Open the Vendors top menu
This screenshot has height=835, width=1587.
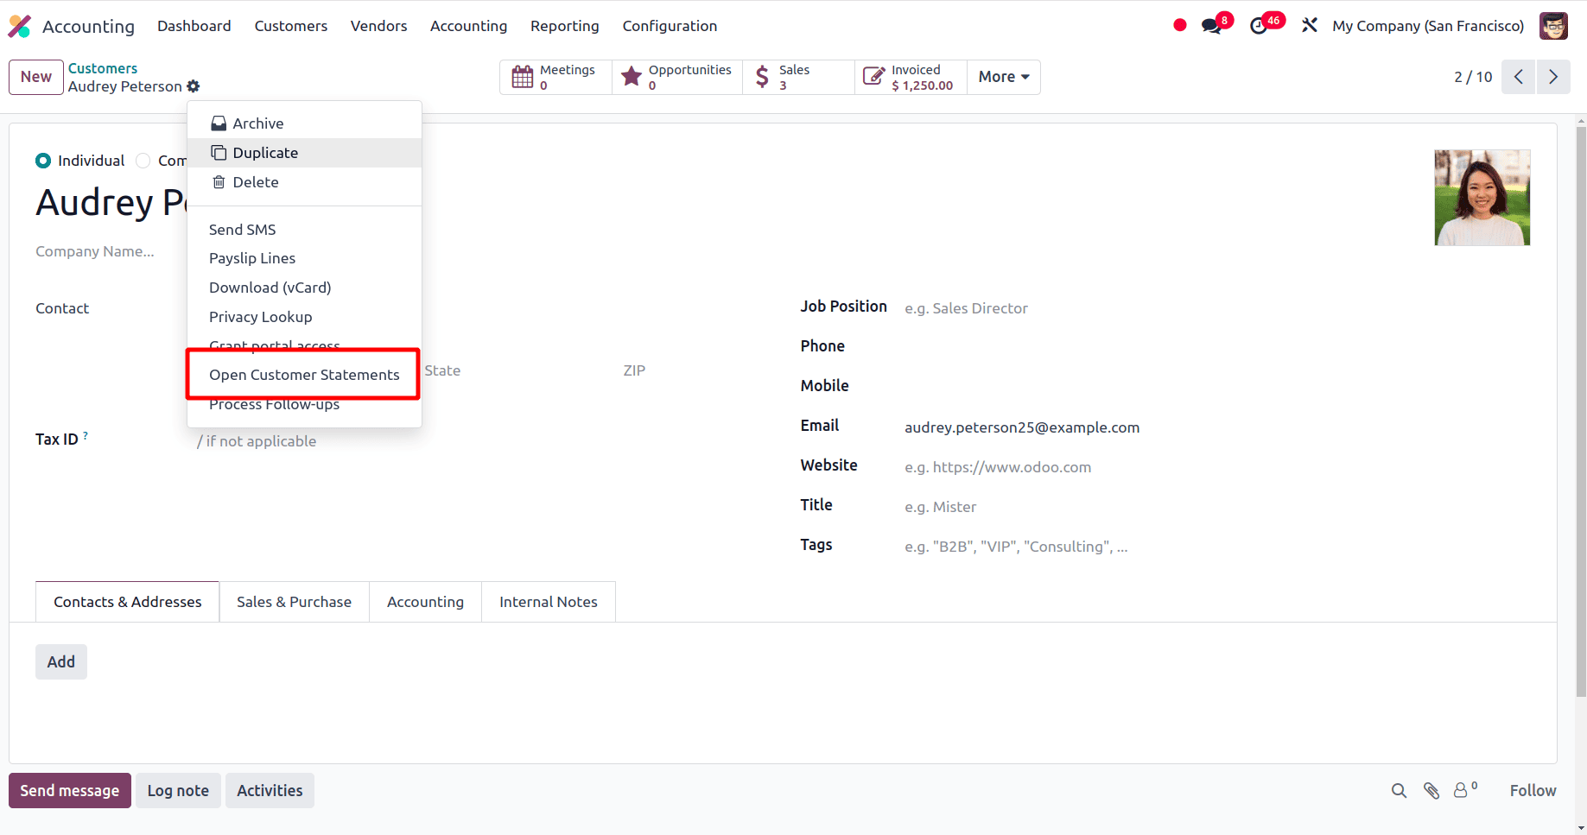tap(378, 26)
